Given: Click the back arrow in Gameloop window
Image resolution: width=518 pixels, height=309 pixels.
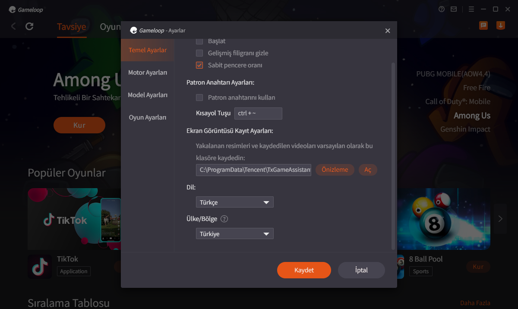Looking at the screenshot, I should tap(13, 26).
